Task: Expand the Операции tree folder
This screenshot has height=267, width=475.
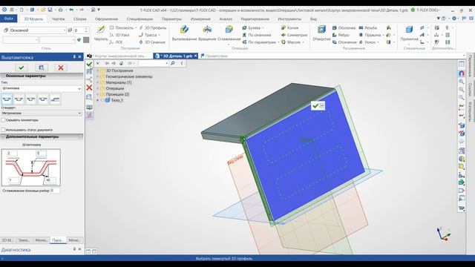Action: click(x=97, y=88)
